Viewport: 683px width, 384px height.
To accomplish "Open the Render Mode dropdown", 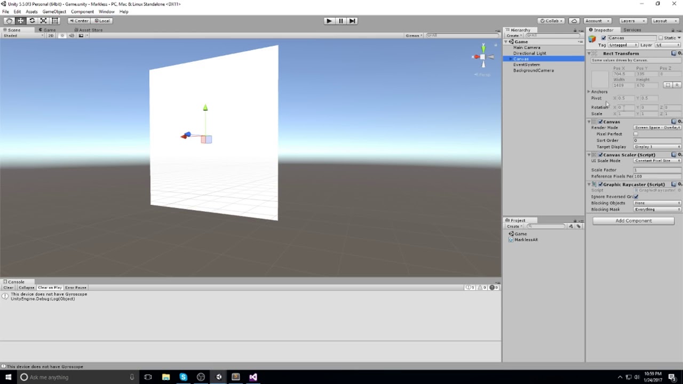I will coord(657,127).
